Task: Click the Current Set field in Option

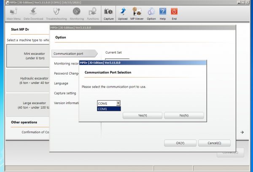Action: [x=117, y=59]
